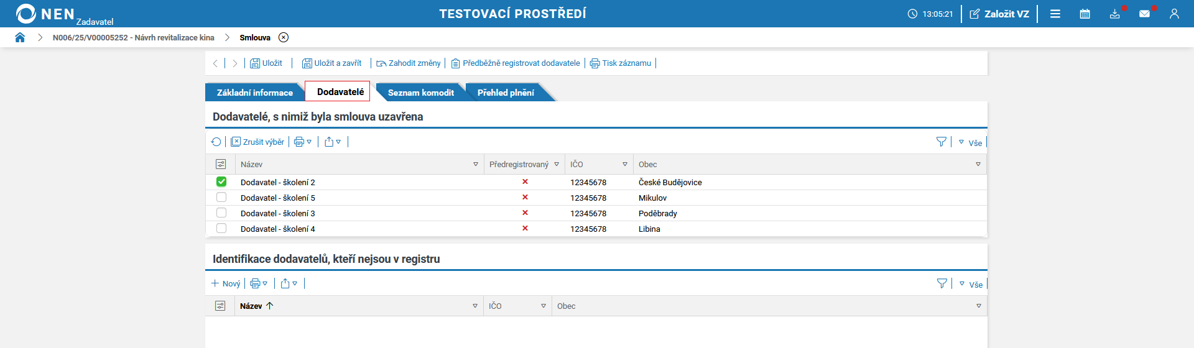1194x348 pixels.
Task: Open the user profile icon
Action: click(x=1174, y=14)
